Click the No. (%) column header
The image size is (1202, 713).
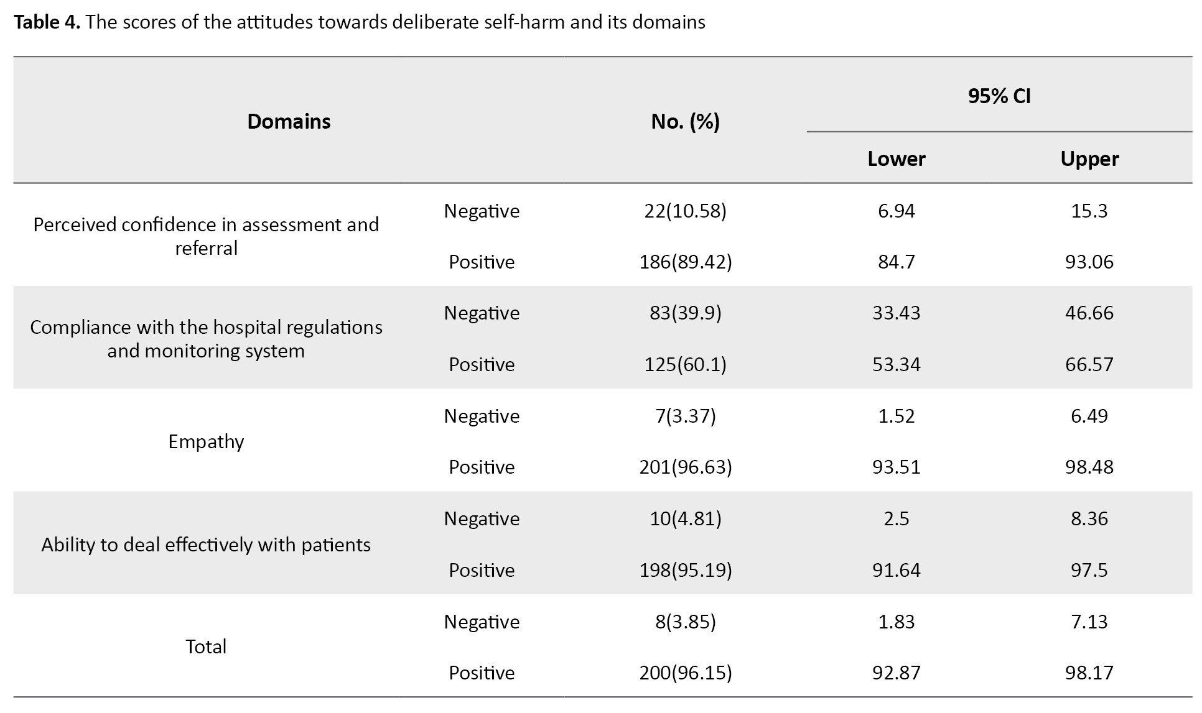685,121
